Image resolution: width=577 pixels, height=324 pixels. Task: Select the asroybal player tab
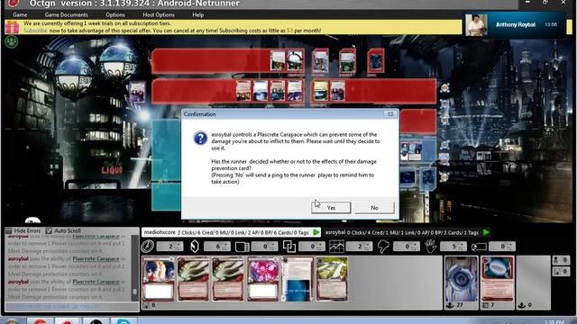click(x=408, y=232)
